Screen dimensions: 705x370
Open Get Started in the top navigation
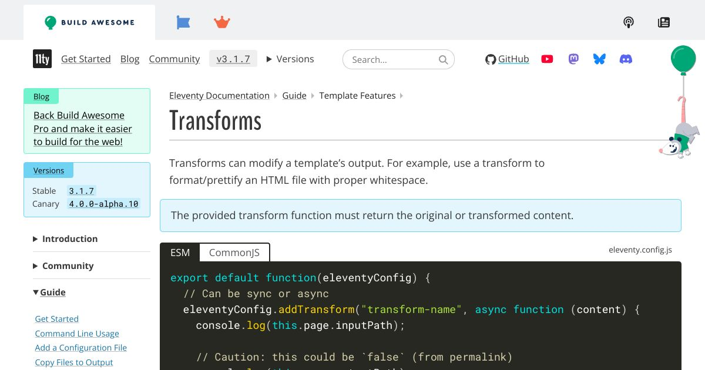pos(86,59)
